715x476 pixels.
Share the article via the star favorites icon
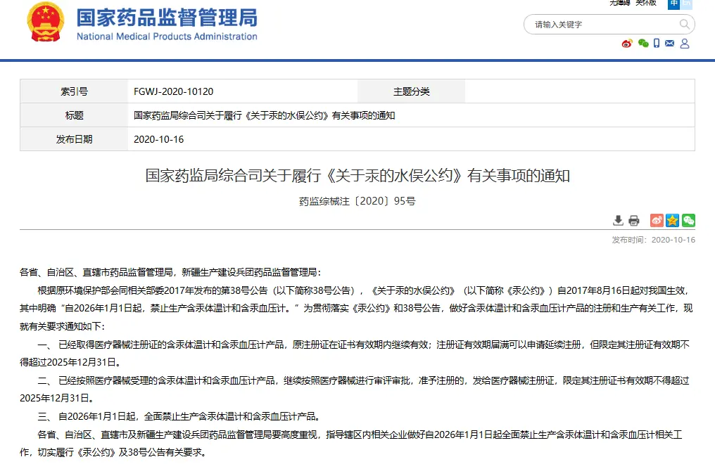click(672, 220)
